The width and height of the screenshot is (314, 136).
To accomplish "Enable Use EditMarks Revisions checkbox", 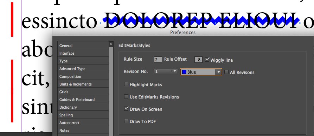I will pyautogui.click(x=126, y=97).
